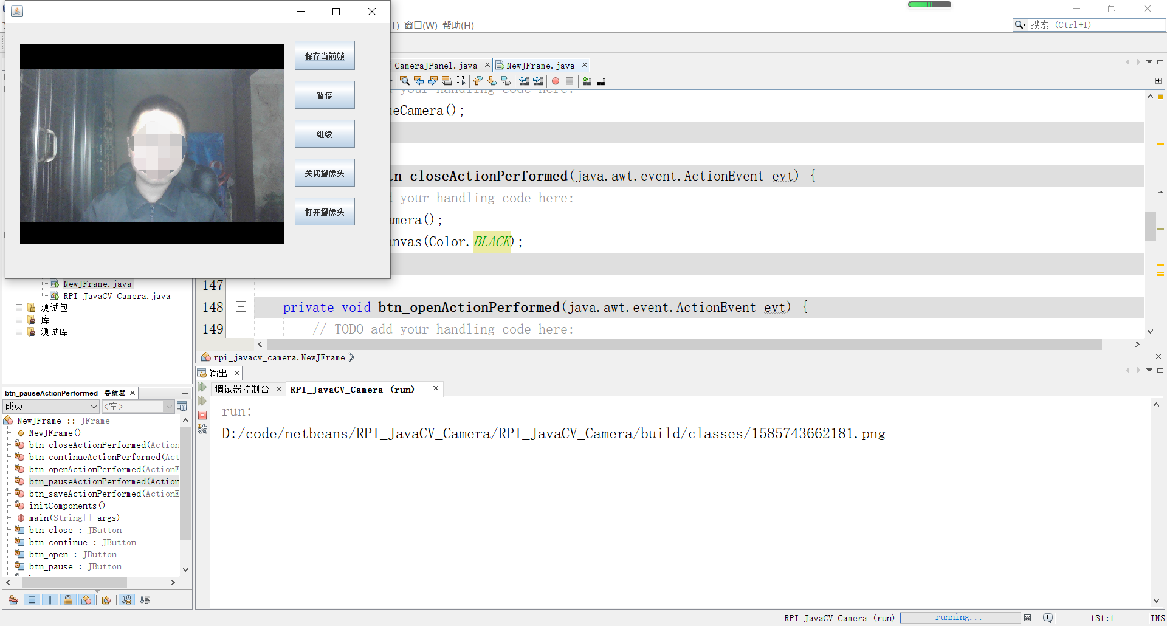Click the 暂停 pause button
This screenshot has width=1167, height=626.
[325, 95]
